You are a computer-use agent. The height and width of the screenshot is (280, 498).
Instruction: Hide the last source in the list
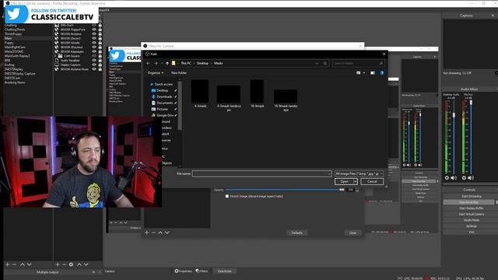tap(94, 69)
